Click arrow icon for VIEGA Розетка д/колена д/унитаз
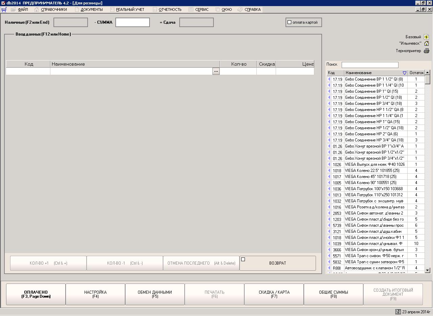 [329, 207]
